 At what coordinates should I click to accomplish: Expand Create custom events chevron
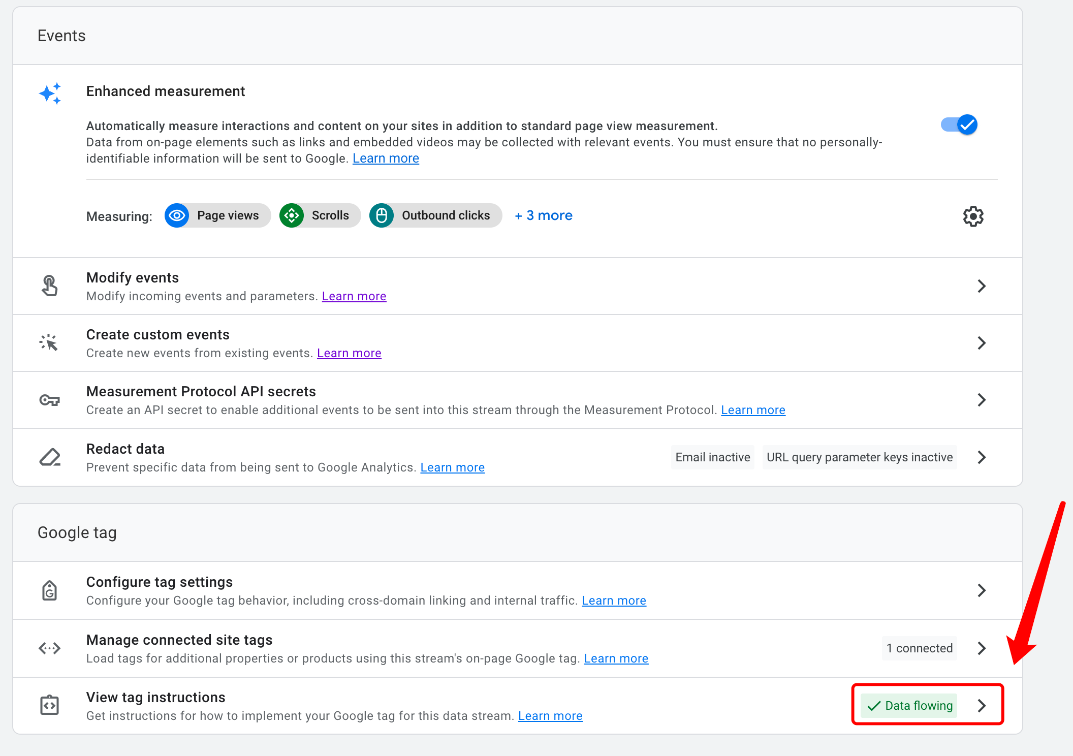pyautogui.click(x=982, y=343)
